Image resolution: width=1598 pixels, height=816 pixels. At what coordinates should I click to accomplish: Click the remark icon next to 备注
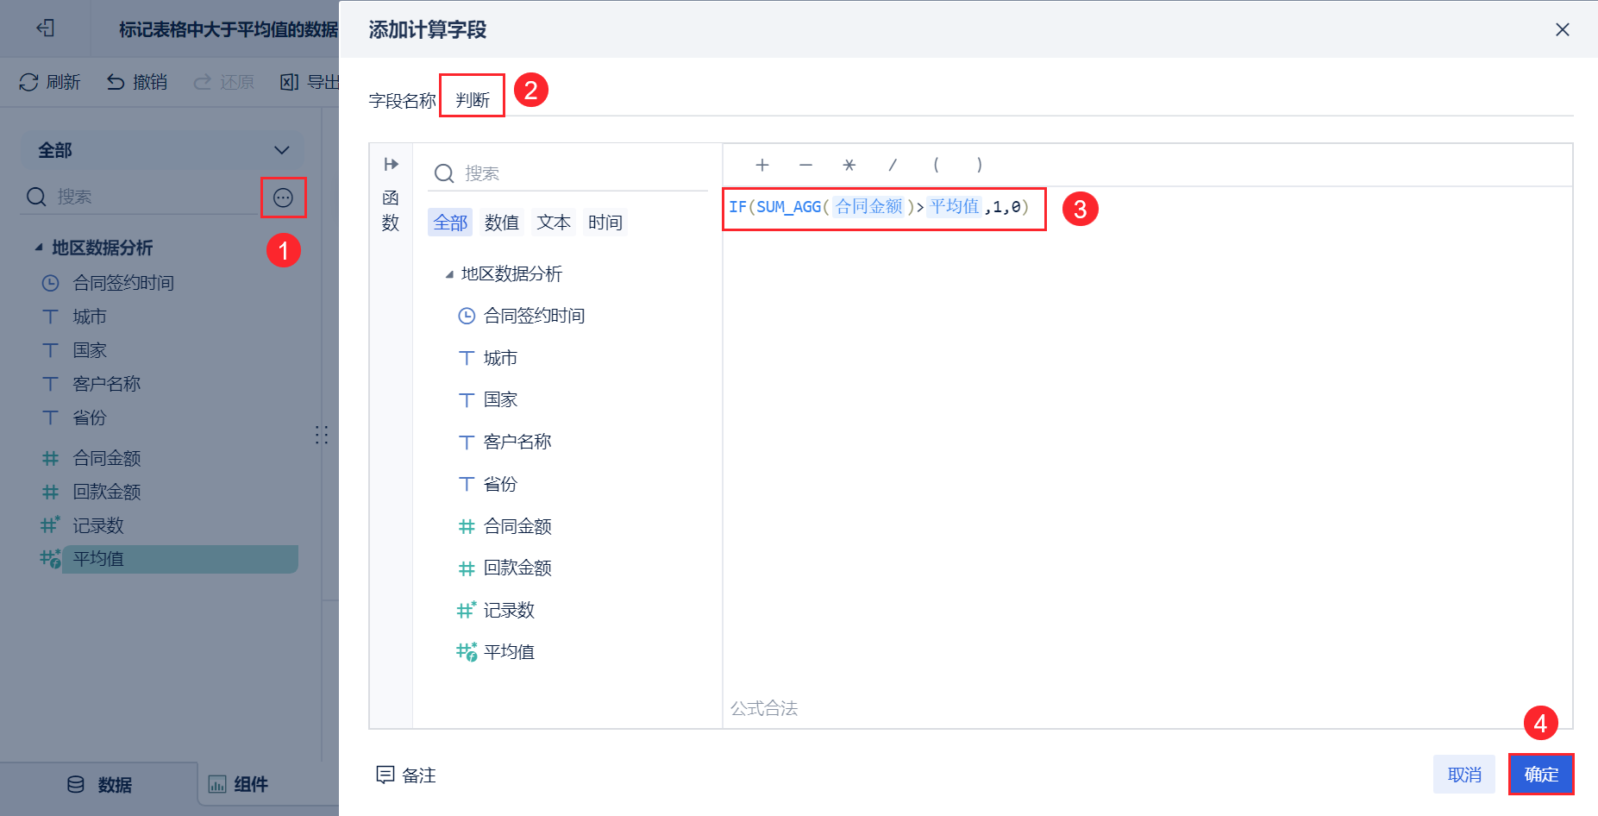(385, 775)
